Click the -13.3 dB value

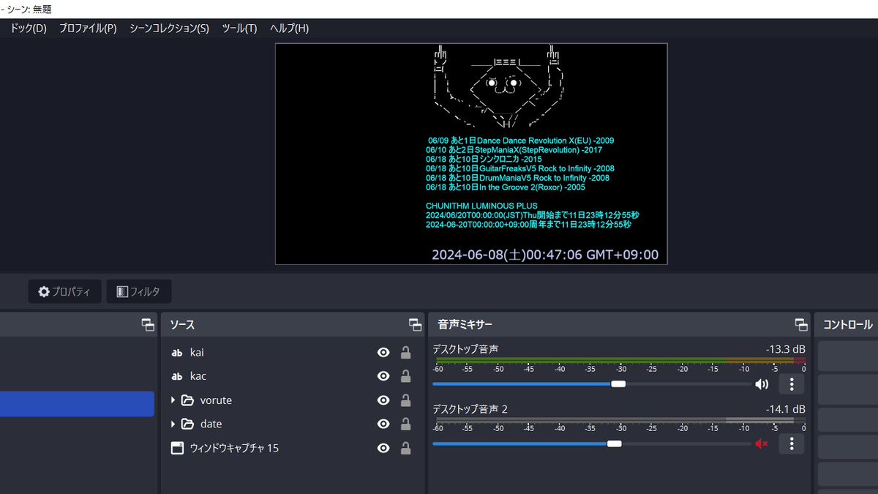coord(785,349)
